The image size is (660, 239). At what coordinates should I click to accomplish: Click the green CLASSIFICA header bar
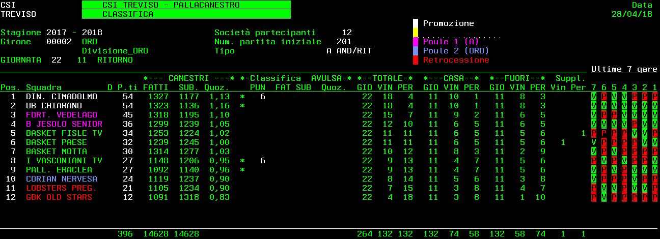(186, 14)
